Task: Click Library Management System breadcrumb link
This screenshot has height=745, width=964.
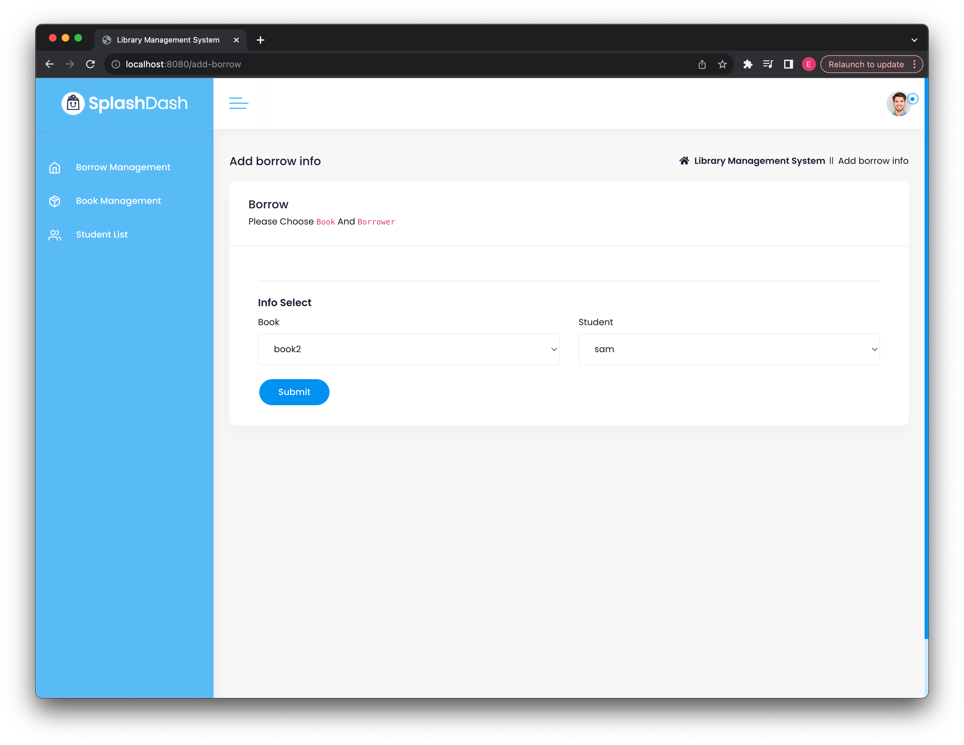Action: click(759, 161)
